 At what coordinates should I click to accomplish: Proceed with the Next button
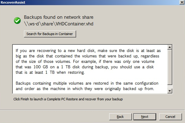click(x=145, y=117)
